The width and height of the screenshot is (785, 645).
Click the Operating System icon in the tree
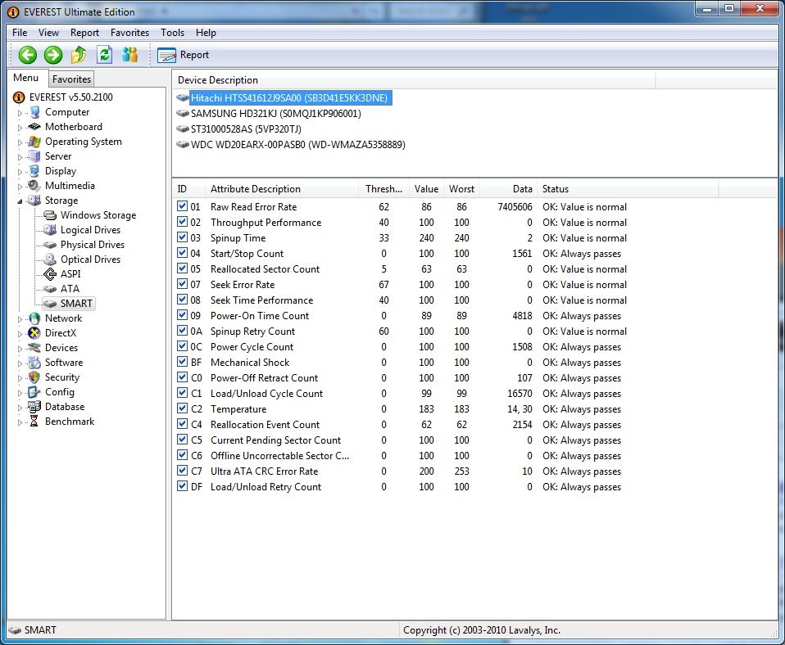(x=34, y=142)
